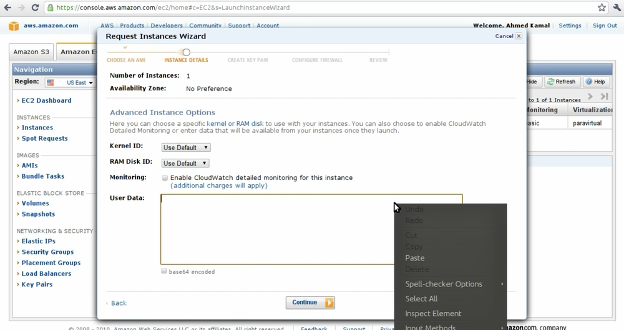This screenshot has height=330, width=624.
Task: Switch to the Amazon S3 tab
Action: point(31,52)
